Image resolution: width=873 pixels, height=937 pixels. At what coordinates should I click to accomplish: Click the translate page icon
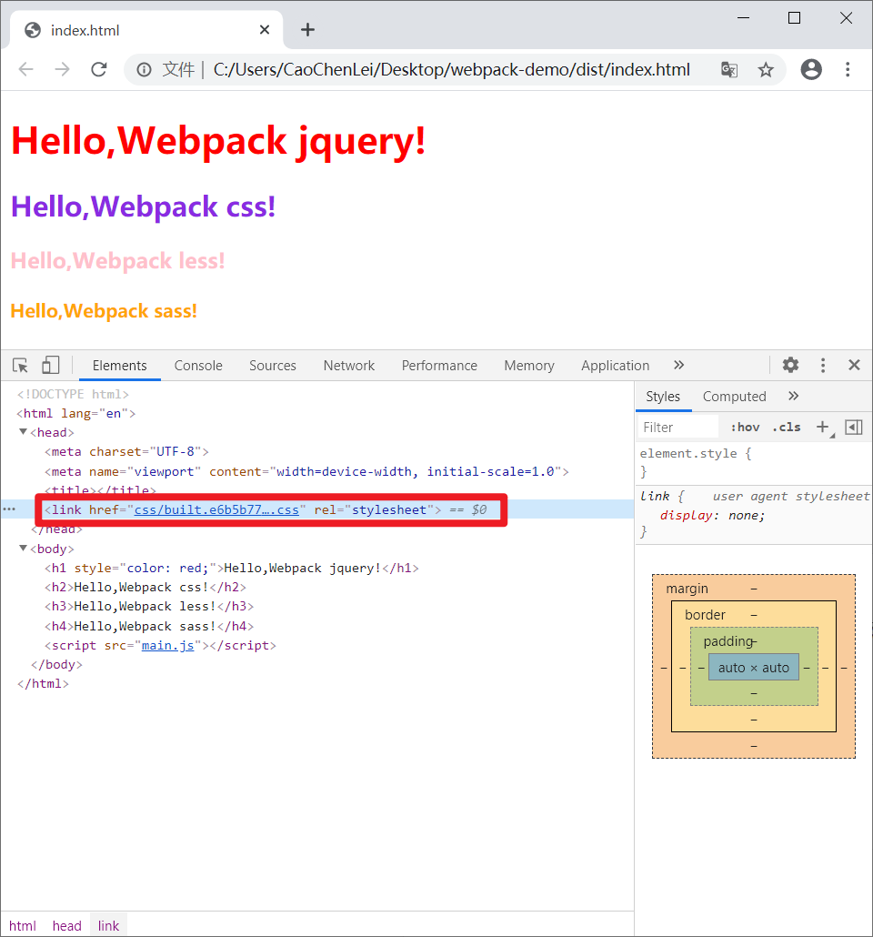click(729, 70)
